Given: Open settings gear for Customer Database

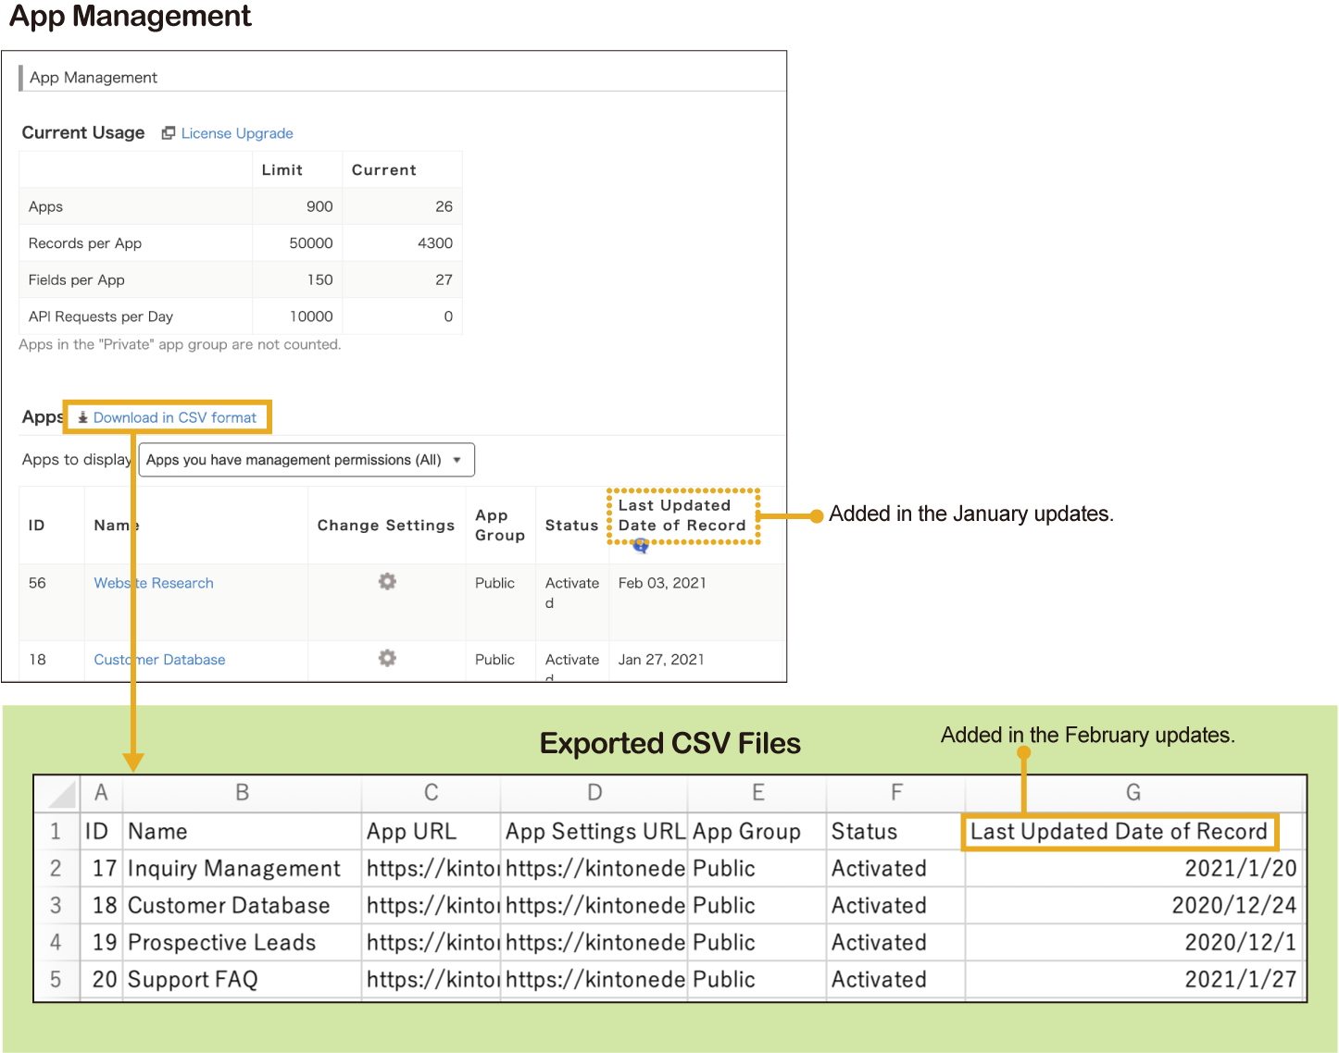Looking at the screenshot, I should 387,658.
